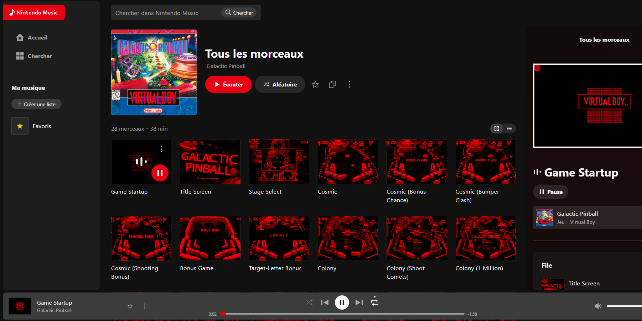Select the Cosmic (Bonus Chance) thumbnail
642x321 pixels.
417,162
